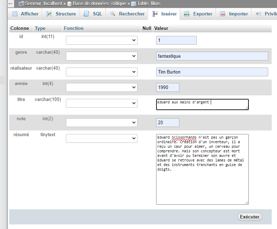Click the 'réalisateur' column label
277x229 pixels.
(21, 68)
